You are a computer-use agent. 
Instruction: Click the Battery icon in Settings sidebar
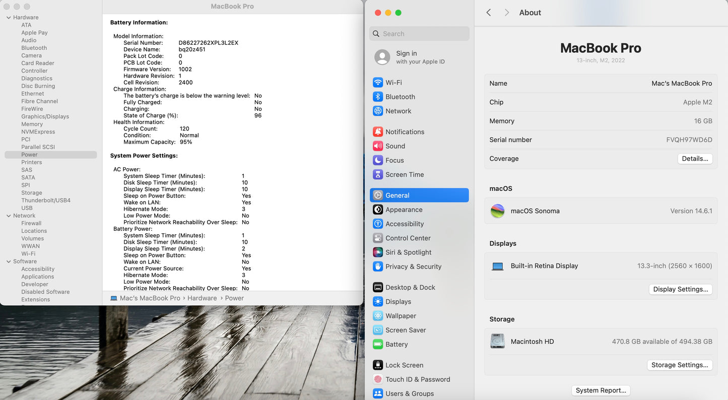[x=378, y=345]
